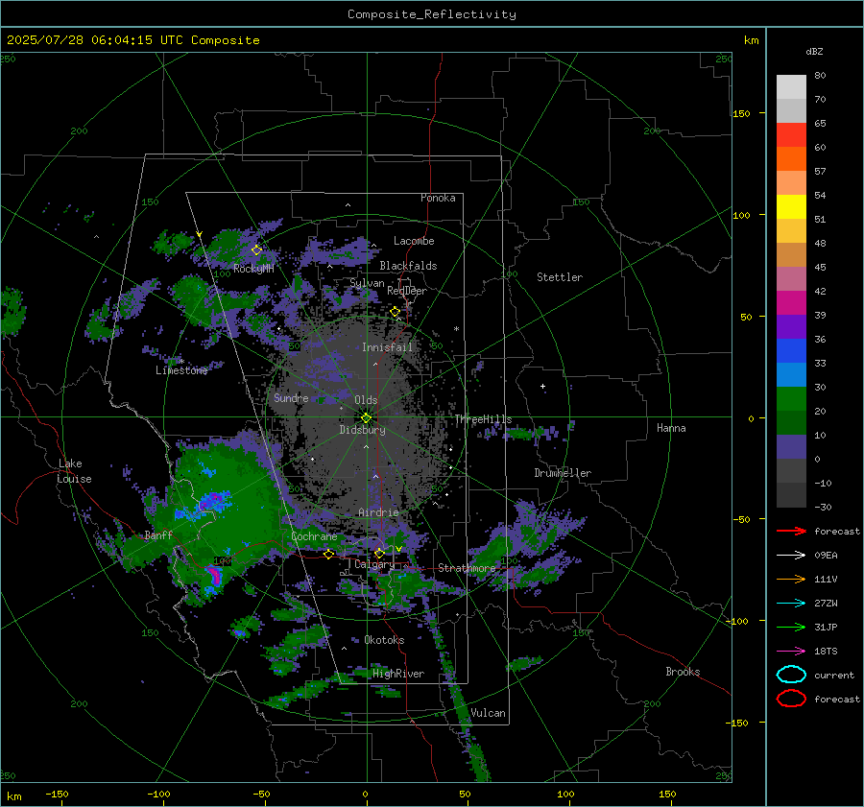Click the yellow diamond marker below Cochrane

point(329,555)
